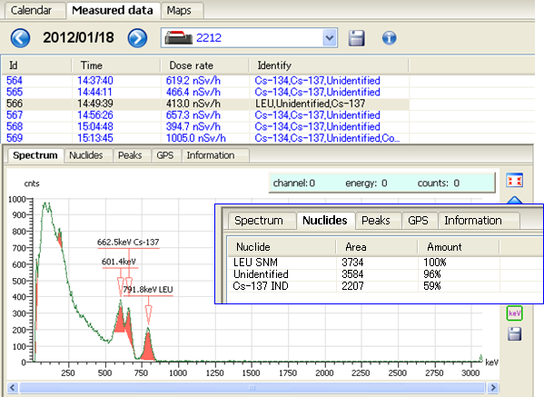Click the red-arrows fit spectrum icon

coord(514,180)
